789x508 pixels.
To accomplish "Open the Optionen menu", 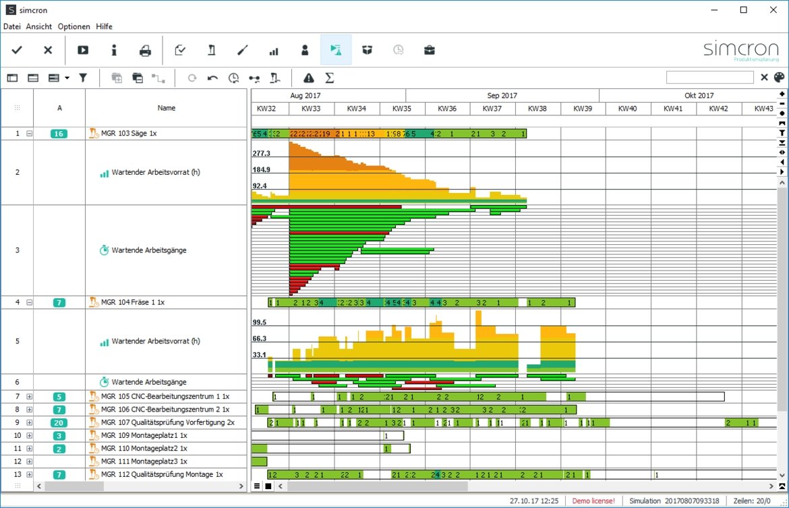I will click(x=74, y=26).
